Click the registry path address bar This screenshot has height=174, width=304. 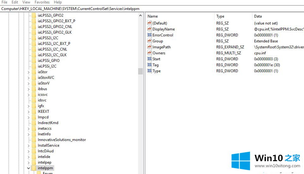coord(152,9)
